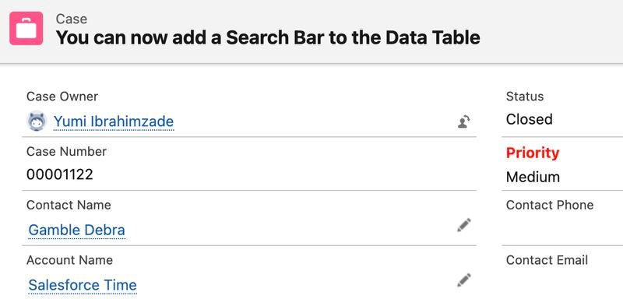Click the Contact Email field label
Viewport: 623px width, 299px height.
(547, 260)
